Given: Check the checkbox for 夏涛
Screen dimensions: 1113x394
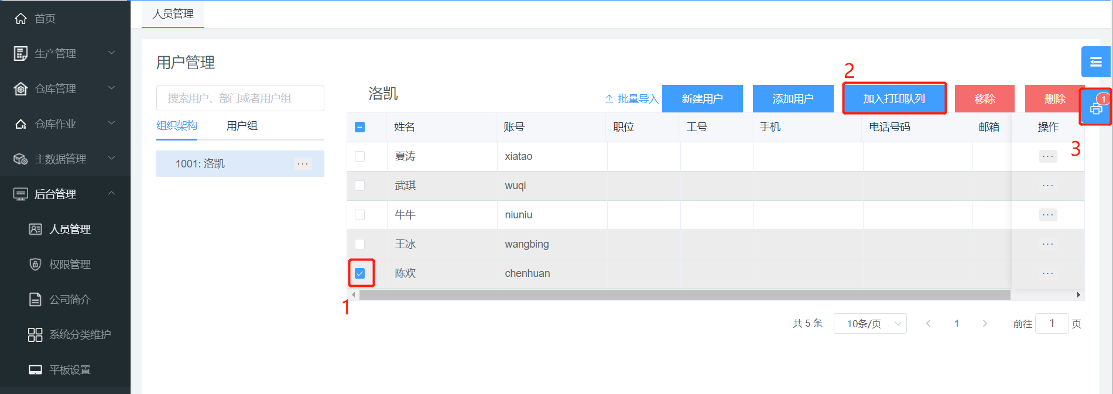Looking at the screenshot, I should coord(360,156).
